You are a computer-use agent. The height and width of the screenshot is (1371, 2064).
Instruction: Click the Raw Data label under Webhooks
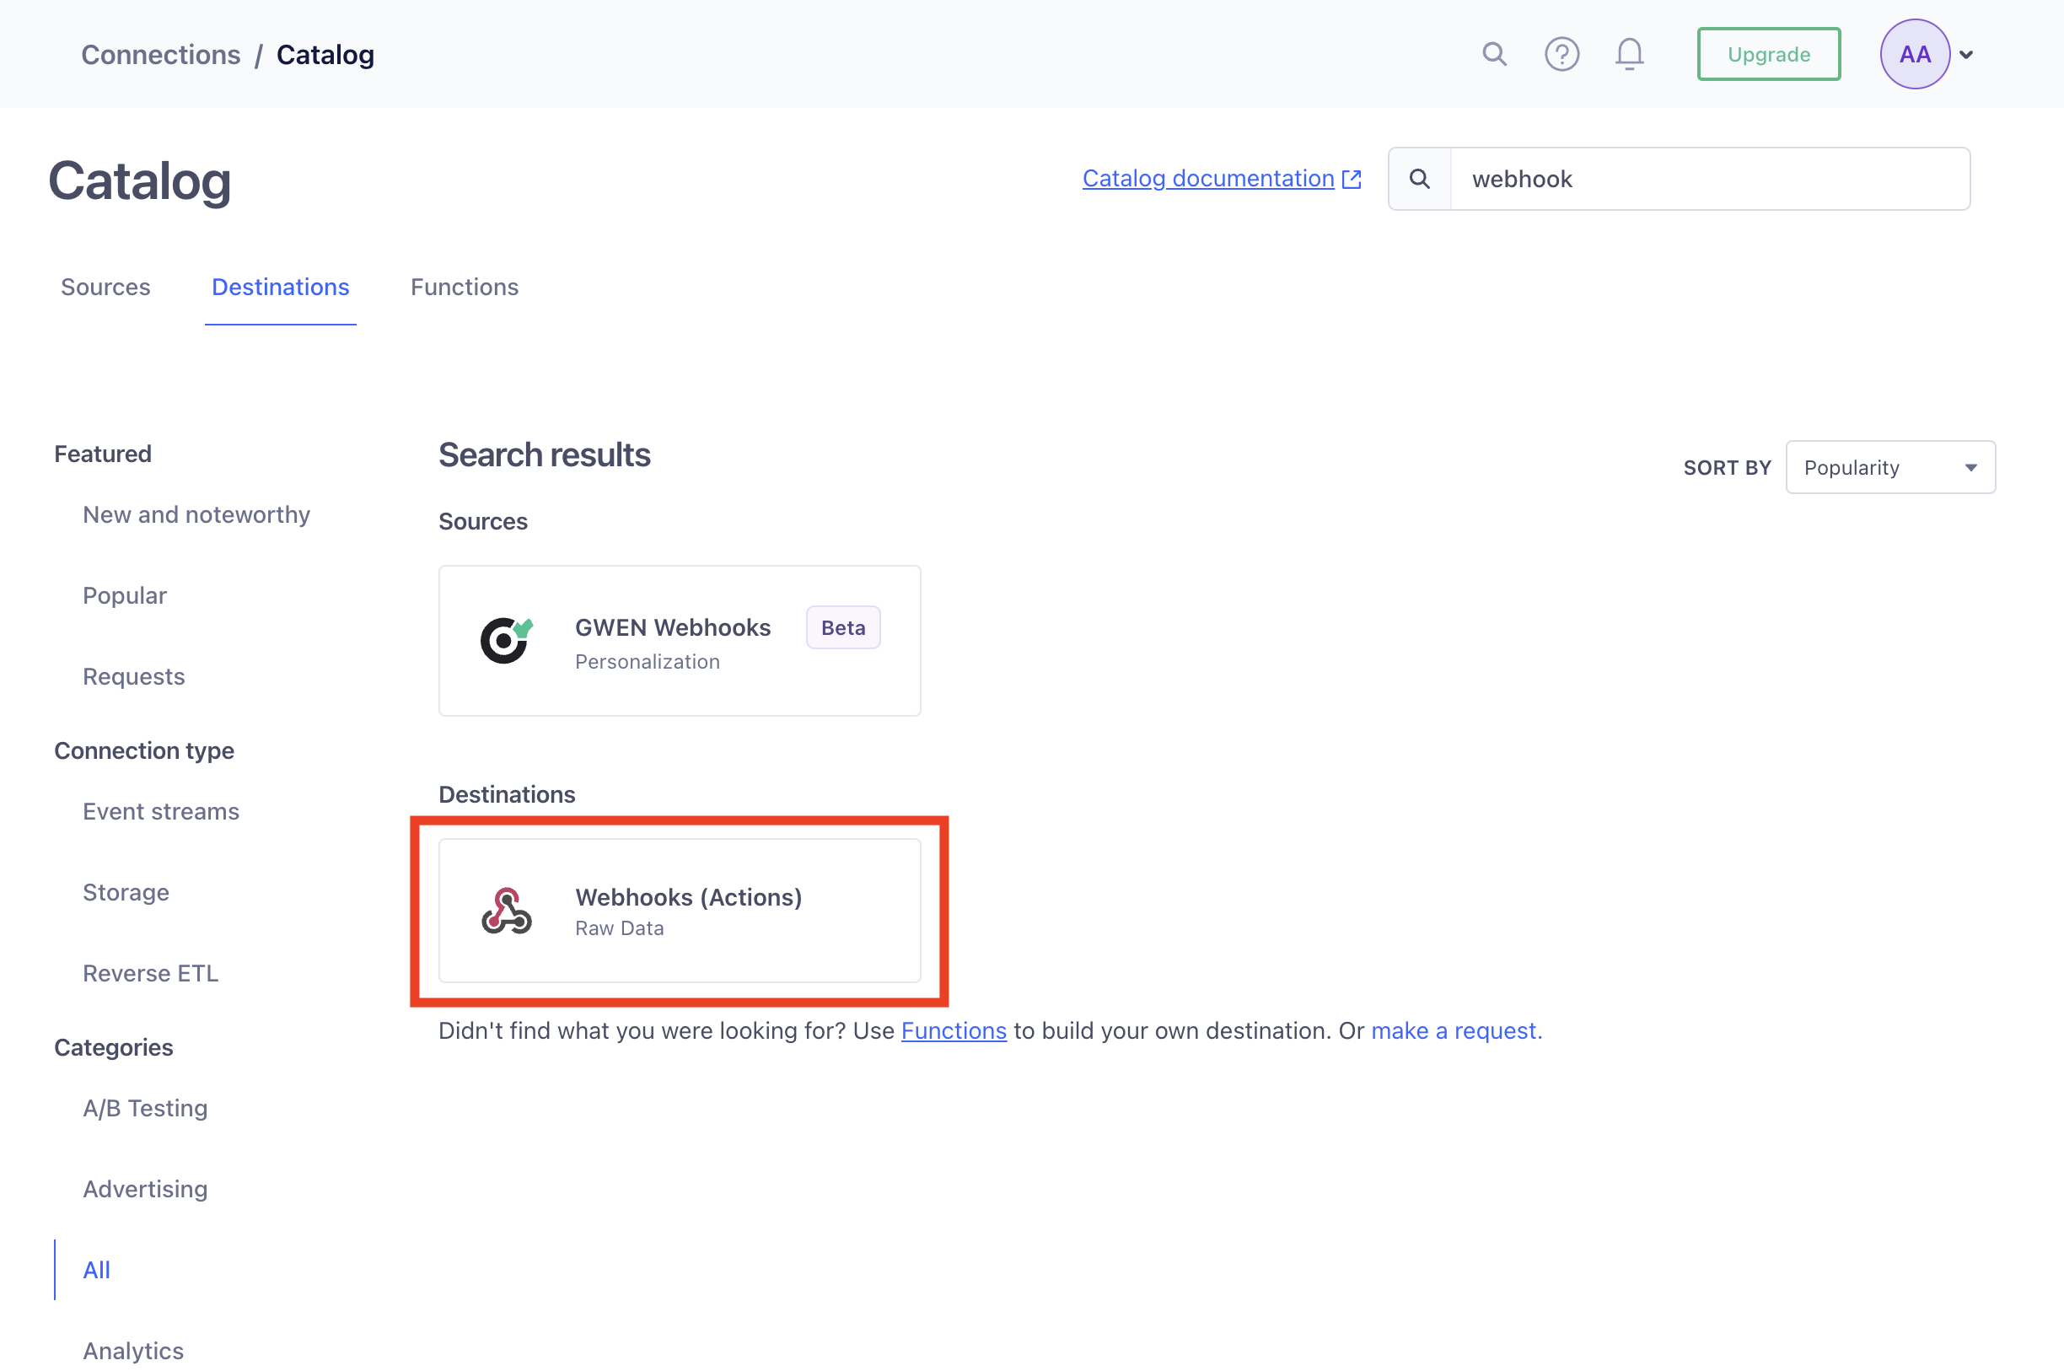point(620,928)
